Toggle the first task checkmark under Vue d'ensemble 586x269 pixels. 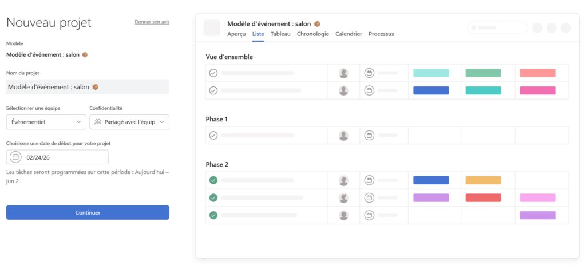click(x=213, y=73)
